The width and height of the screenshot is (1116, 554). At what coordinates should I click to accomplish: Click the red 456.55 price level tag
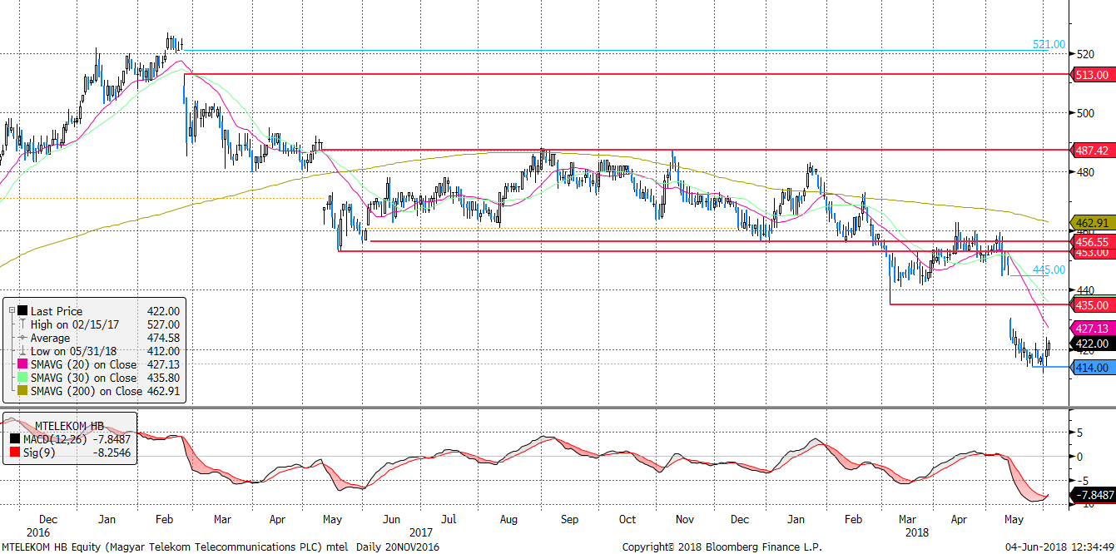pos(1092,240)
